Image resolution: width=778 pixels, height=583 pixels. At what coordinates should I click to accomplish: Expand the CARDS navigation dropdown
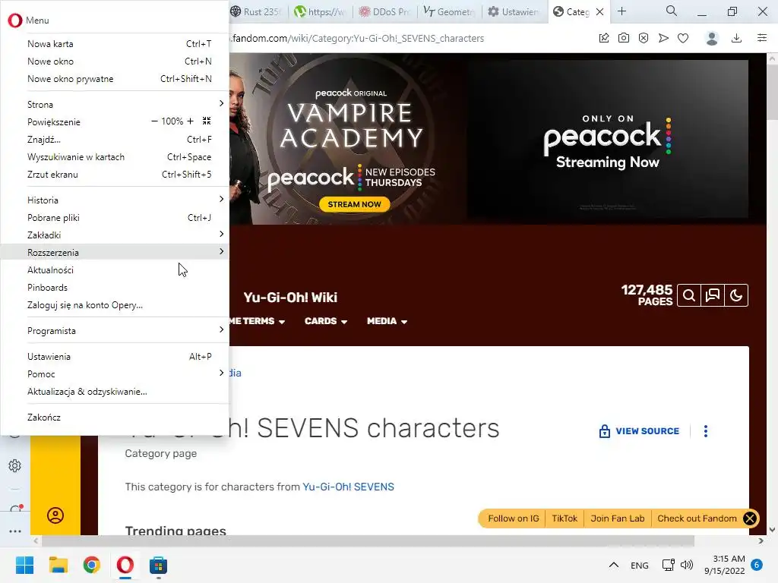click(325, 321)
